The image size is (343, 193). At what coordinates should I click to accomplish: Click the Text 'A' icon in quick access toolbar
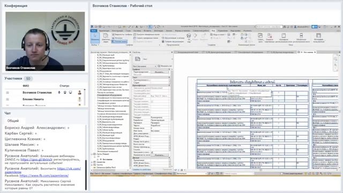(137, 27)
